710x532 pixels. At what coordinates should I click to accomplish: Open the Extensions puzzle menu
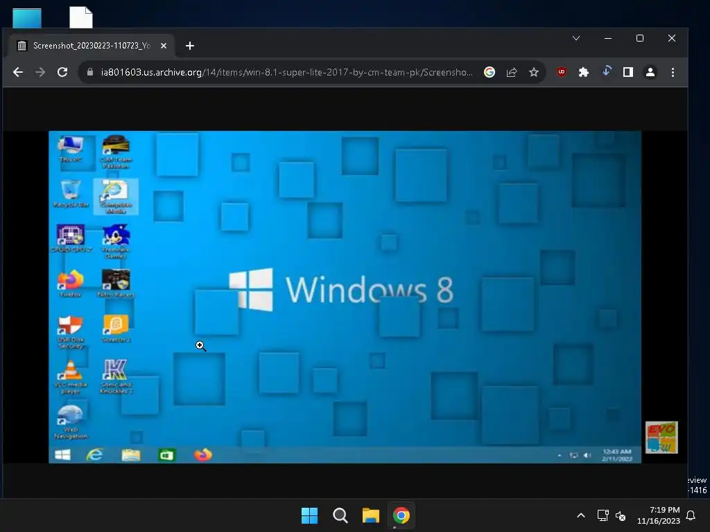pos(584,72)
